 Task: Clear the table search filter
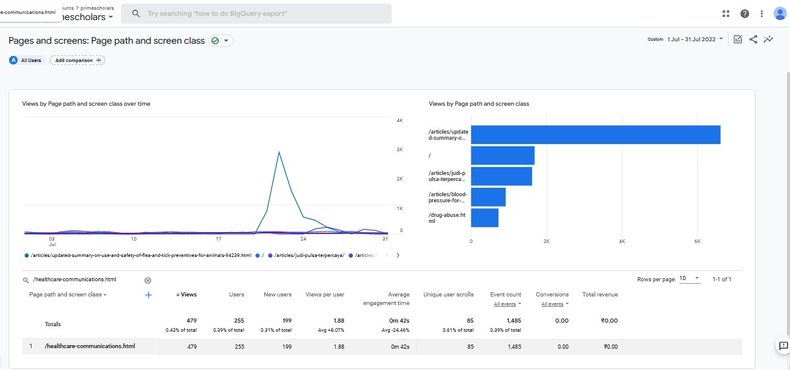[148, 280]
